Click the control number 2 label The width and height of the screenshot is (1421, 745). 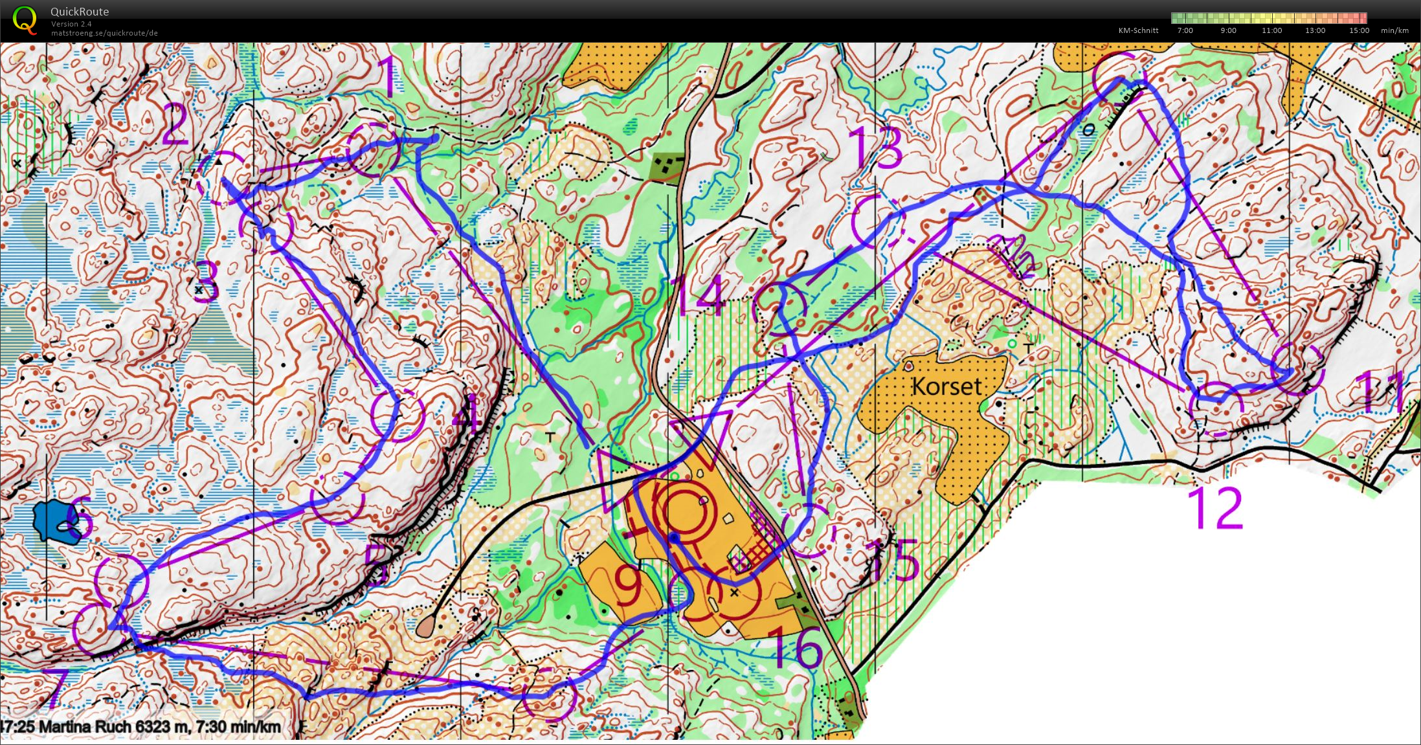[x=175, y=124]
